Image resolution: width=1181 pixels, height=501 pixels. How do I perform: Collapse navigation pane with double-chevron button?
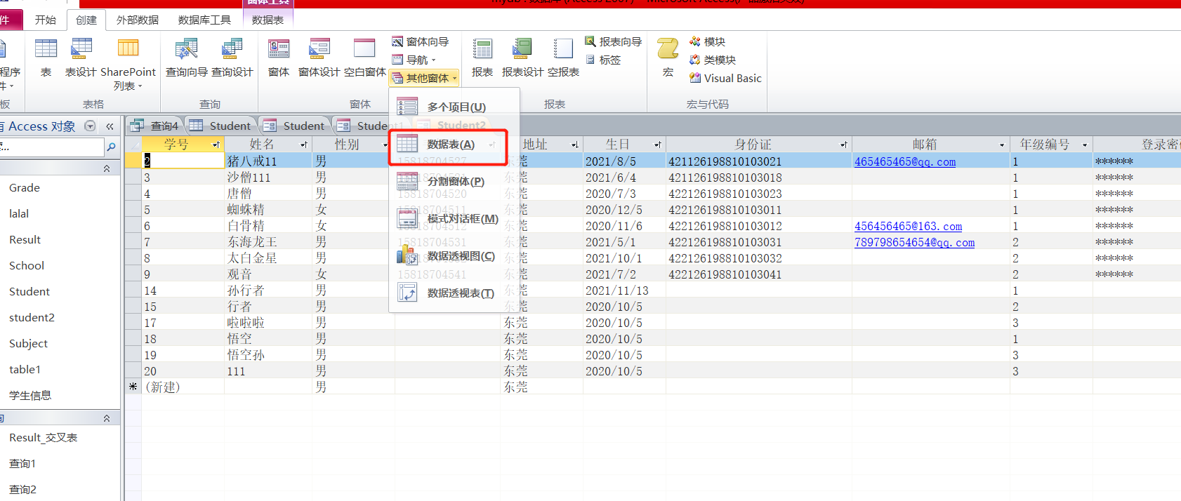tap(110, 126)
